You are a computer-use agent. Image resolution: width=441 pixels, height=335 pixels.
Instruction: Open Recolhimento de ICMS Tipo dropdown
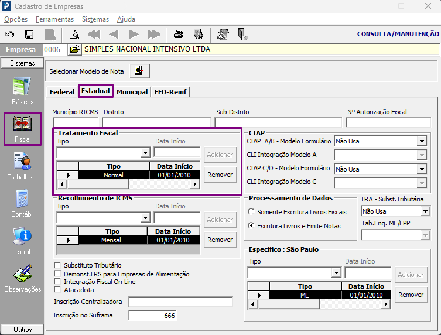[145, 218]
